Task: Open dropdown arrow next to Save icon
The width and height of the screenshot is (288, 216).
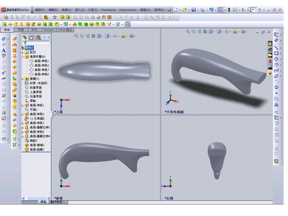Action: coord(198,10)
